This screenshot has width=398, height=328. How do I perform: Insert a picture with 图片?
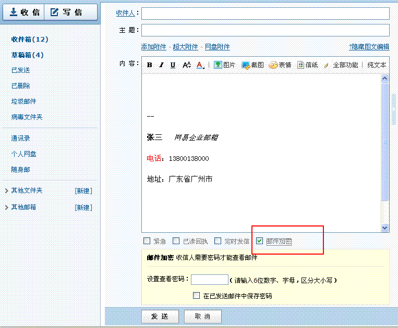pos(225,65)
